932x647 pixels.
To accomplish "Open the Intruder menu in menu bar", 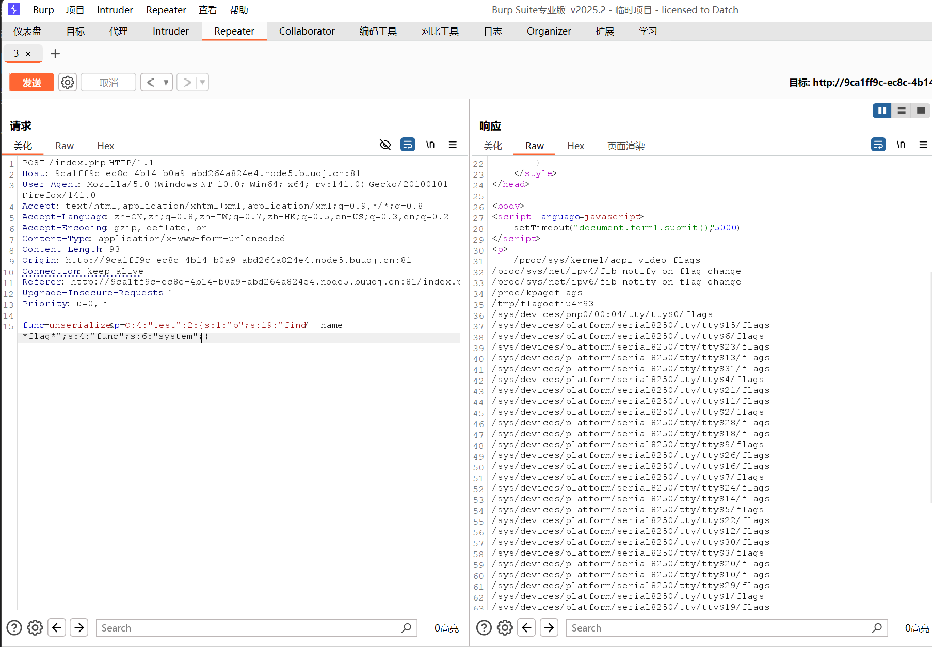I will tap(115, 10).
